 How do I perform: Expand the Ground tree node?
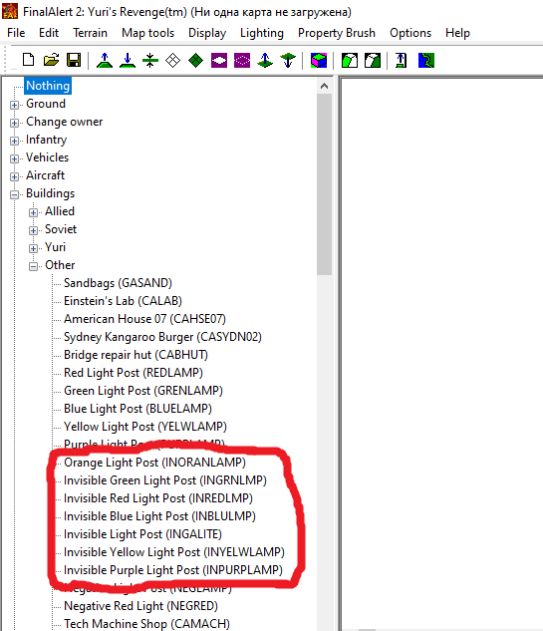coord(15,105)
